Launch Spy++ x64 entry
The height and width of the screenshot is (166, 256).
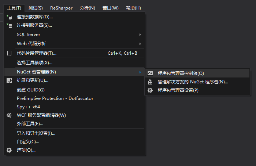74,107
